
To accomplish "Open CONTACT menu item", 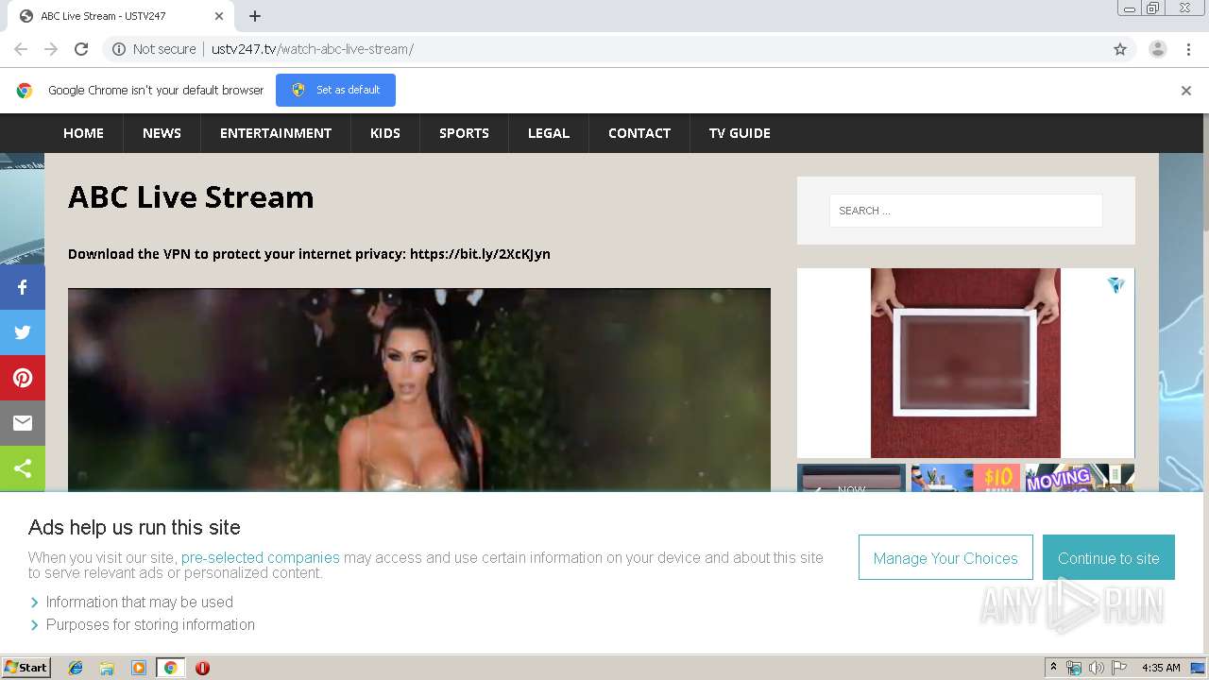I will (x=639, y=133).
